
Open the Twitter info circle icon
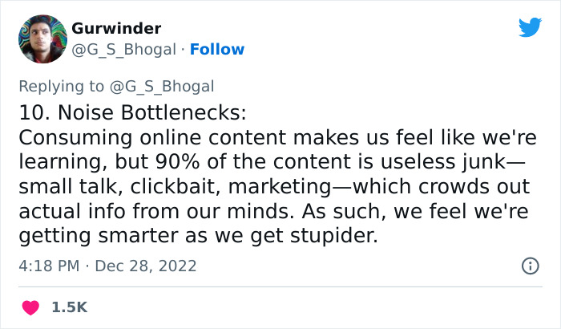click(530, 266)
